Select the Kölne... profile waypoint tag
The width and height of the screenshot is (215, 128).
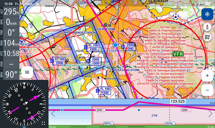pyautogui.click(x=108, y=123)
